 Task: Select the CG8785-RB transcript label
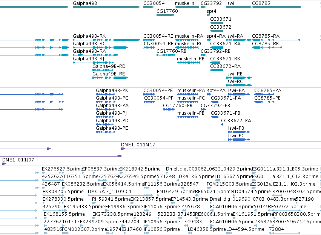[x=265, y=44]
